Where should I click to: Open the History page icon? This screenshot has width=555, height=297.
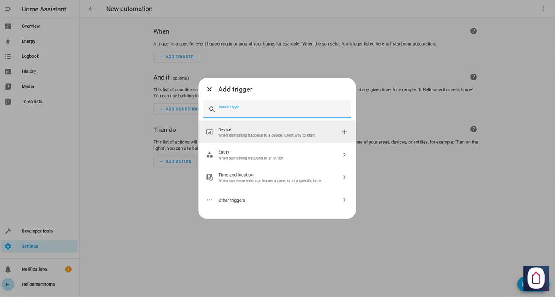pyautogui.click(x=8, y=71)
